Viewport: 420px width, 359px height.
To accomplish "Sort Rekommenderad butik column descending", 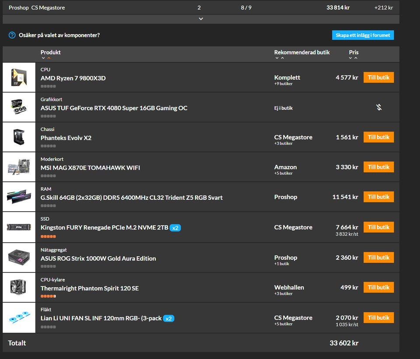I will [277, 58].
